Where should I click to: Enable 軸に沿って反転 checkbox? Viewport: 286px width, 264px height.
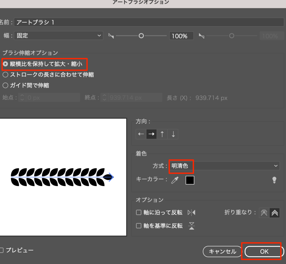[139, 213]
